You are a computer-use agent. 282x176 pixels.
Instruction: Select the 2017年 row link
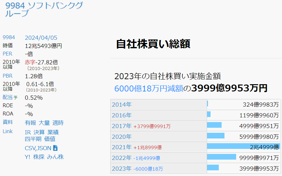122,126
